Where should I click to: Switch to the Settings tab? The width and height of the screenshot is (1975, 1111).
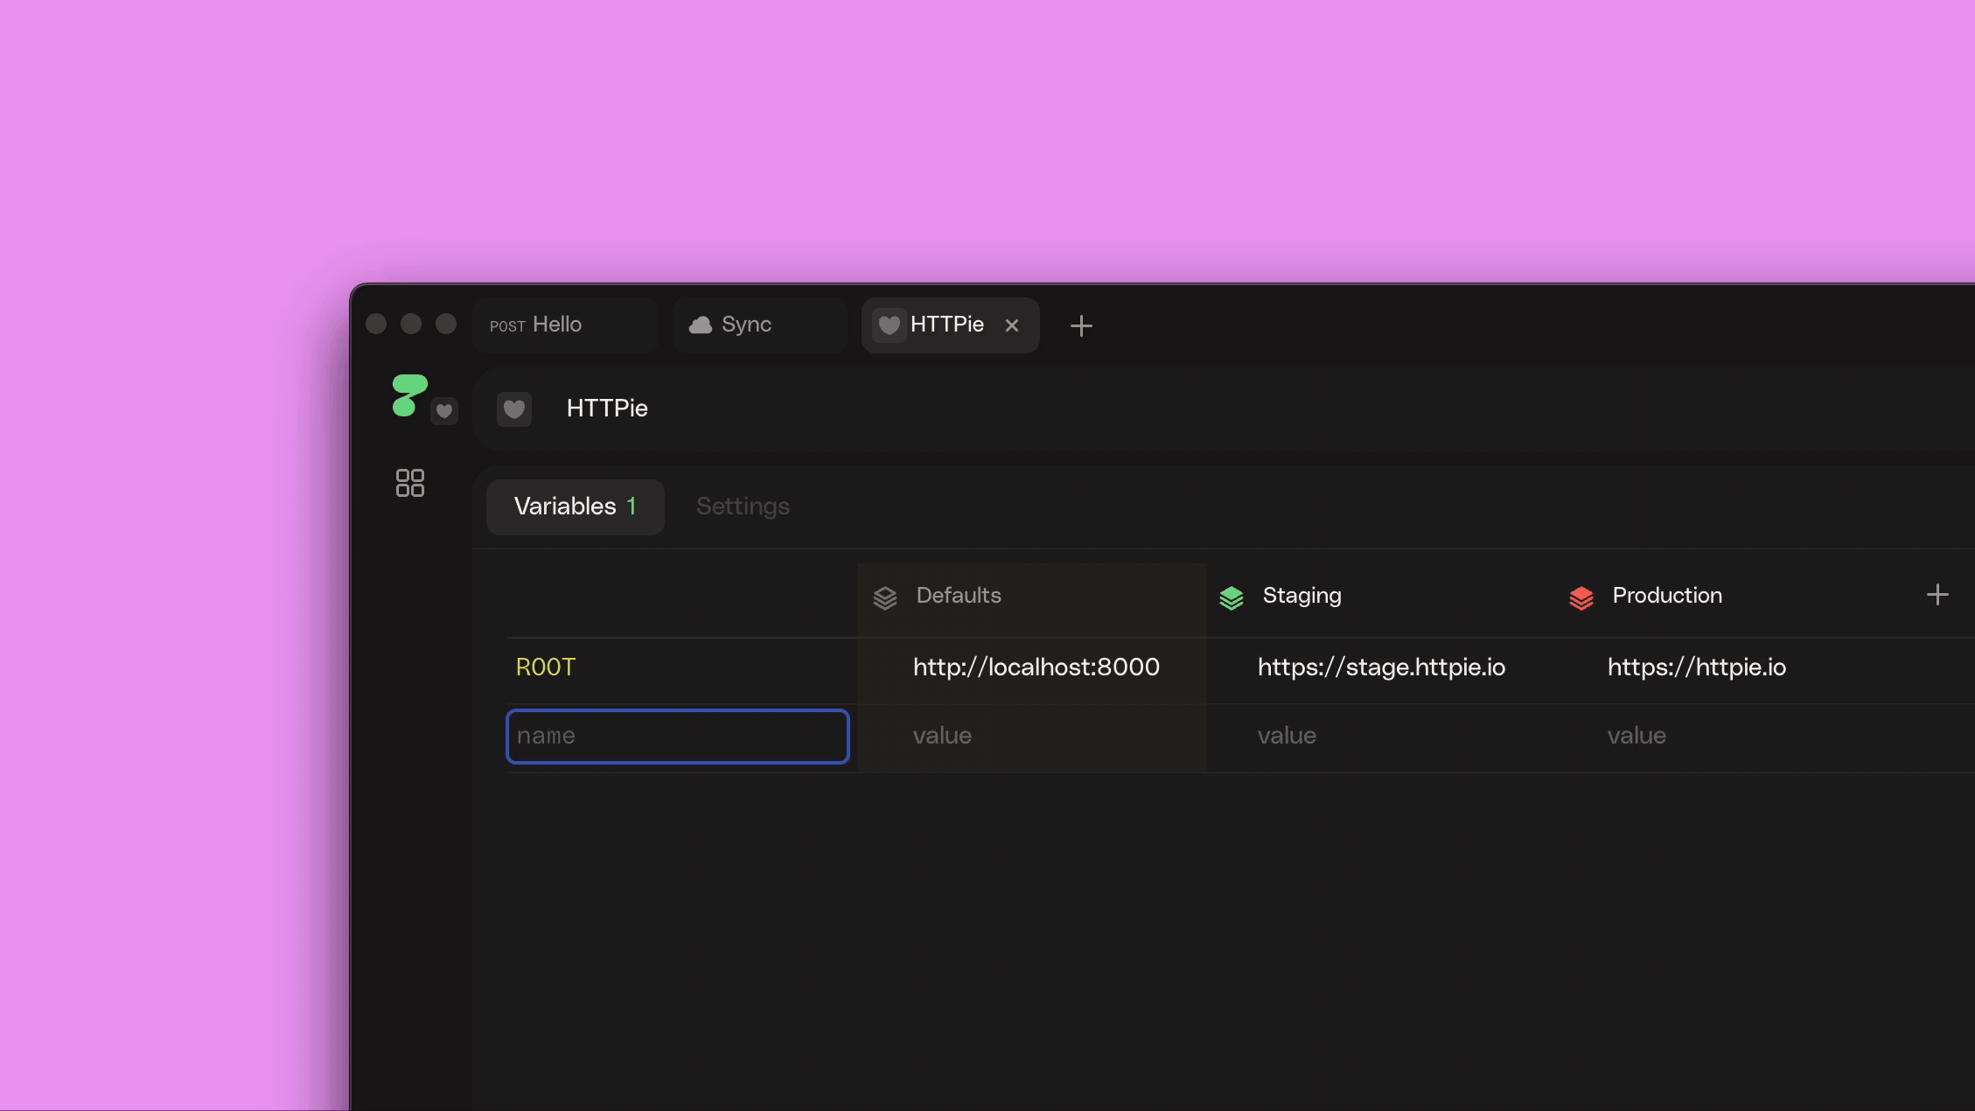pyautogui.click(x=743, y=507)
